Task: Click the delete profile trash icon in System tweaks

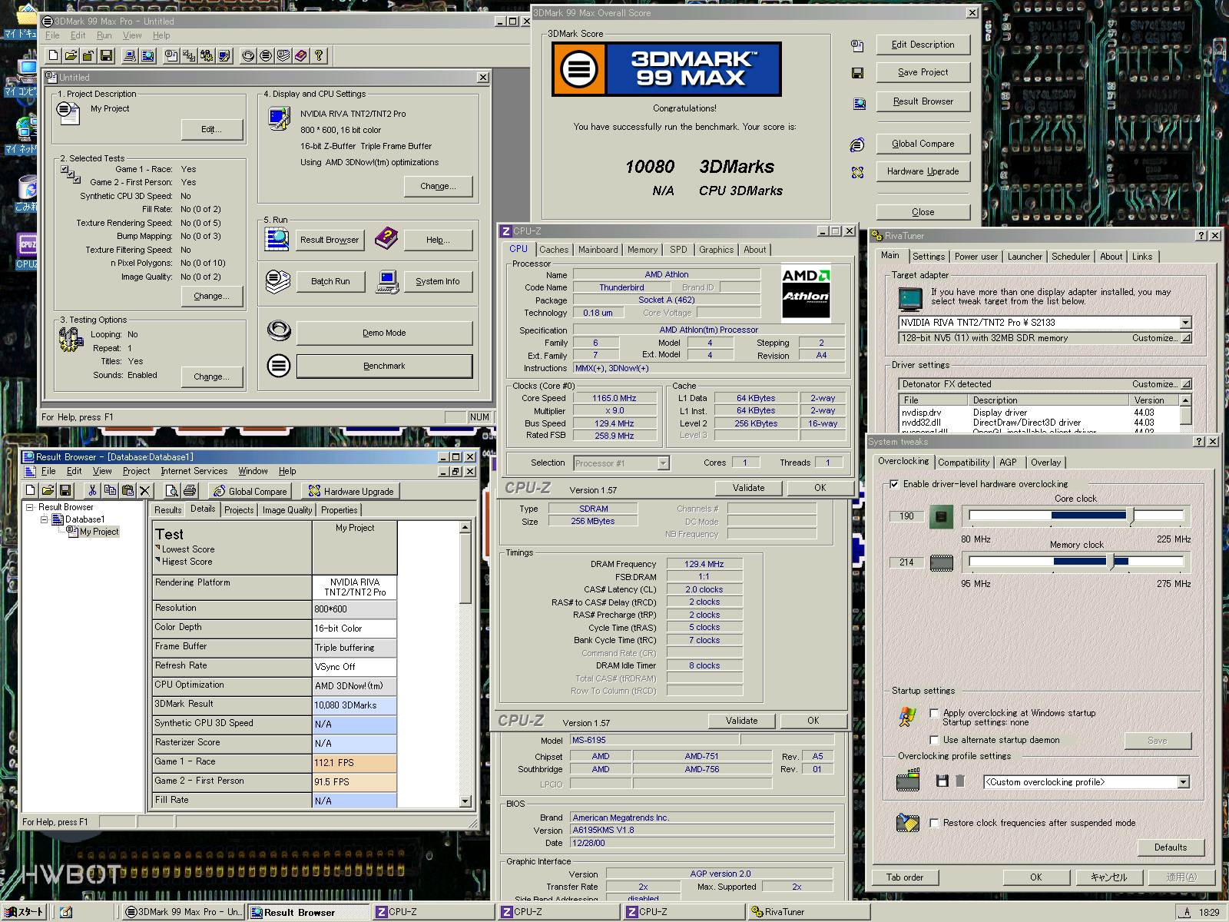Action: click(x=959, y=781)
